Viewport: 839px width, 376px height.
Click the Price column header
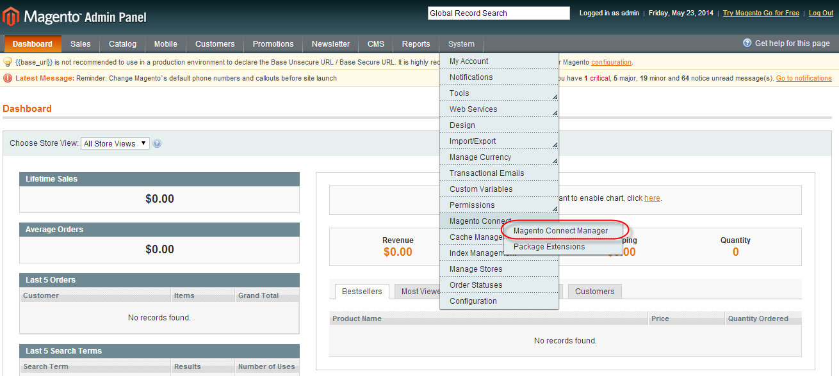coord(687,318)
